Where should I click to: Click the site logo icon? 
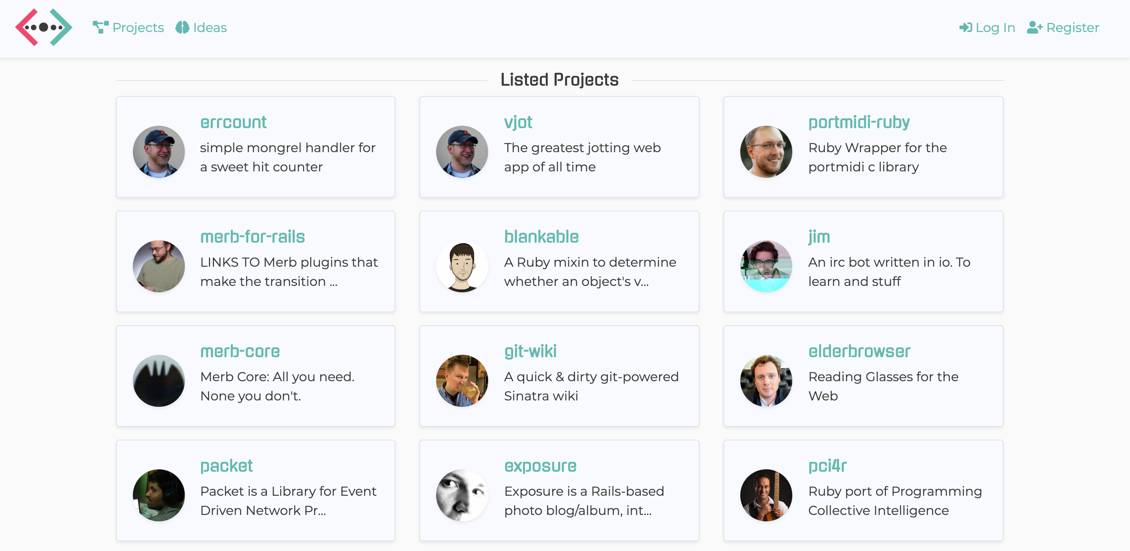click(x=44, y=27)
